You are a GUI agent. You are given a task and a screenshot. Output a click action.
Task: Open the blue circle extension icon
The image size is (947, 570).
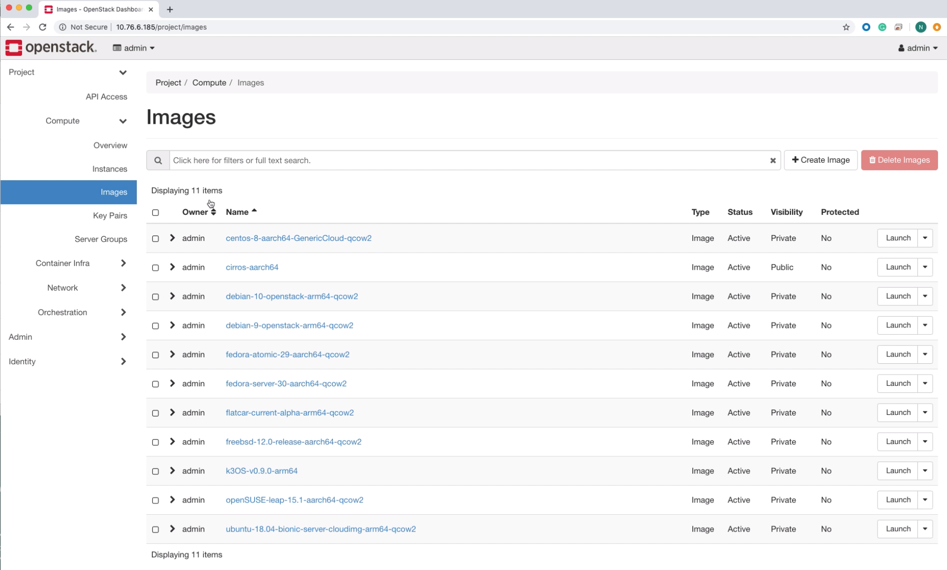866,27
